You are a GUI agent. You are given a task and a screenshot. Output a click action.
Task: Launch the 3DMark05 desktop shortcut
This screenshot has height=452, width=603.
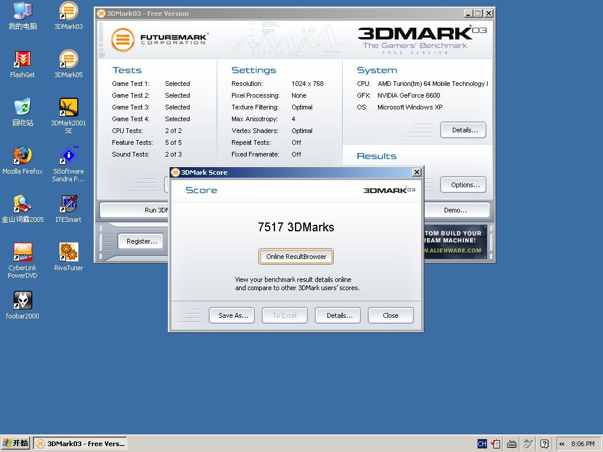[68, 64]
